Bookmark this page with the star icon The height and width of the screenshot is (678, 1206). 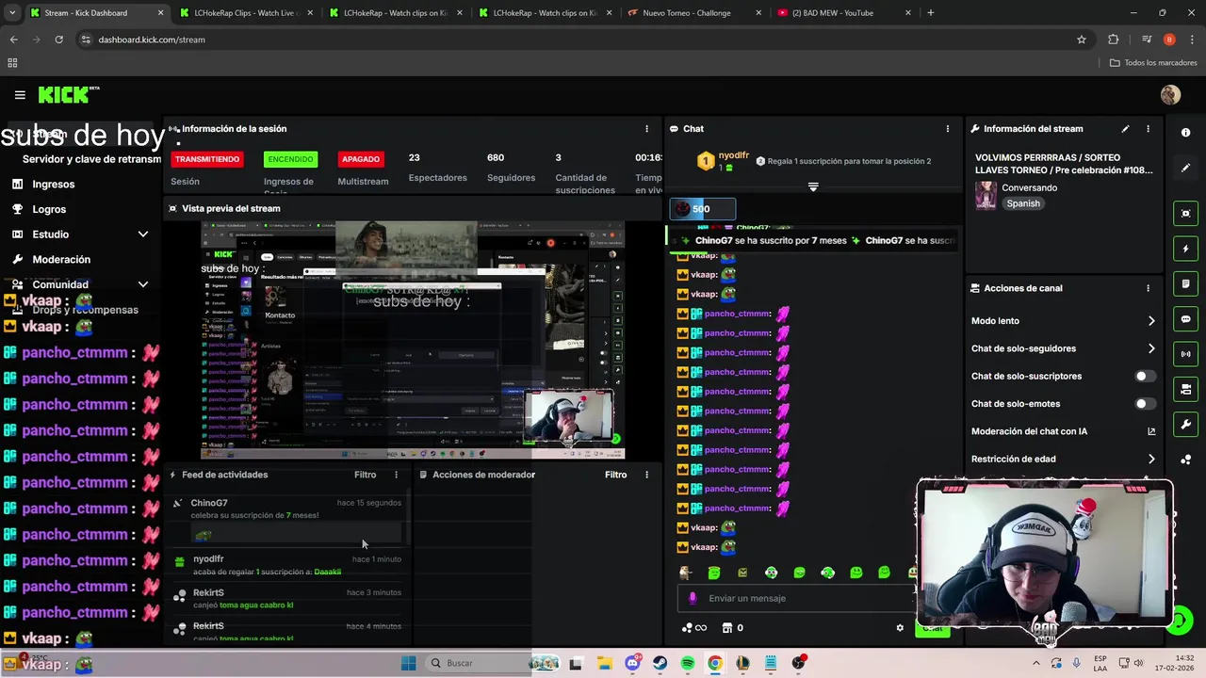tap(1082, 40)
